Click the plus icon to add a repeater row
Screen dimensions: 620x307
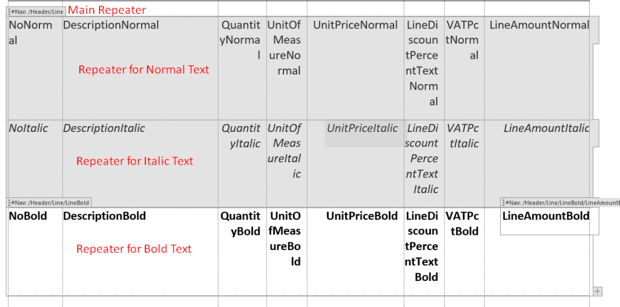(598, 291)
